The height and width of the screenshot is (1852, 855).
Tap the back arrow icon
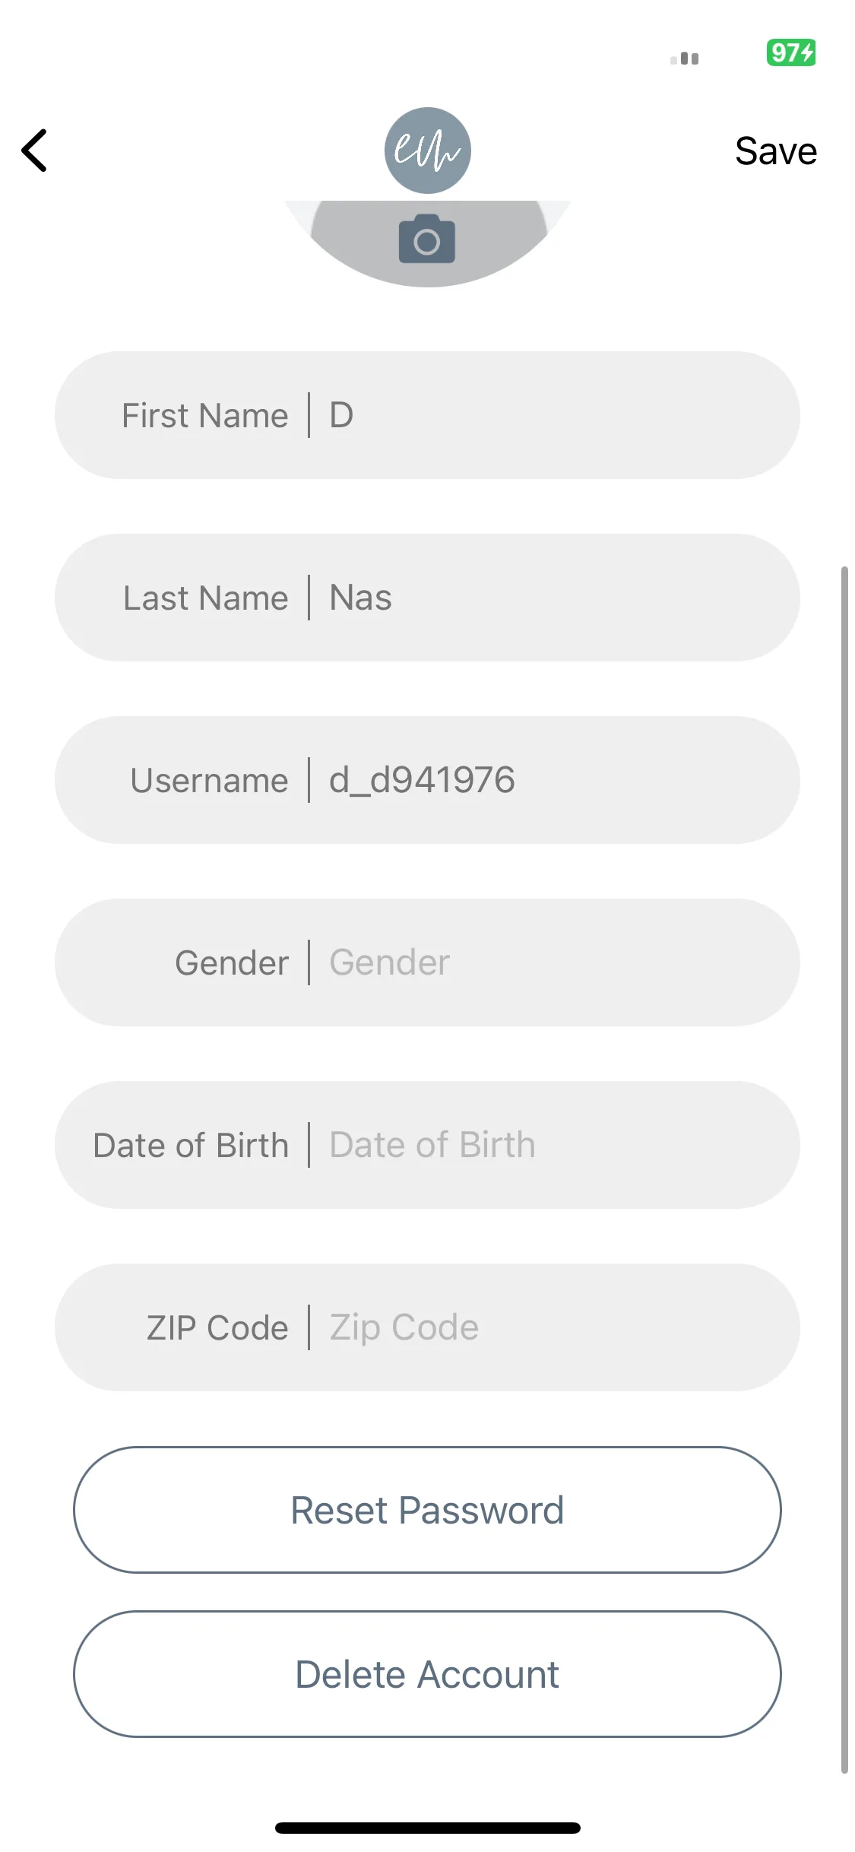click(34, 151)
